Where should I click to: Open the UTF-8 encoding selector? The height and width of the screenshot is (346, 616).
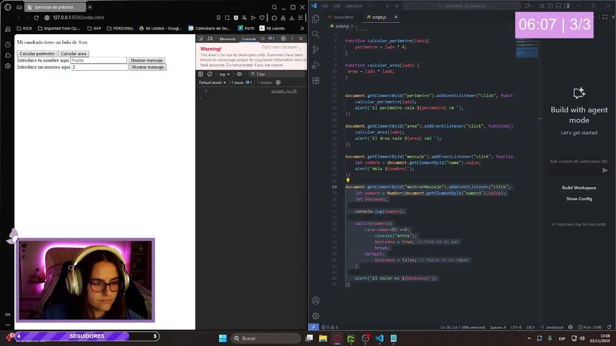[x=516, y=327]
